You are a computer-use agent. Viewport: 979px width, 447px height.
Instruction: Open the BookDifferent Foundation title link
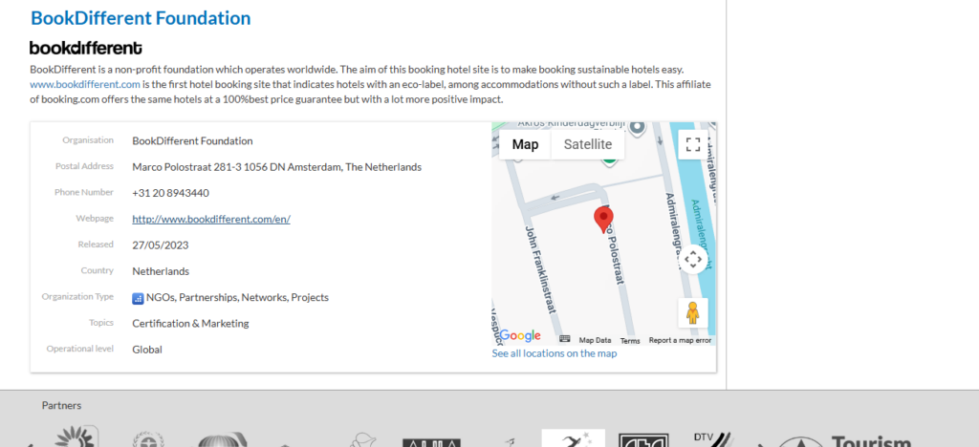141,18
